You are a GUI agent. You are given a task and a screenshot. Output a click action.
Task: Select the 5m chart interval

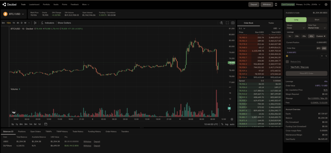(3, 23)
